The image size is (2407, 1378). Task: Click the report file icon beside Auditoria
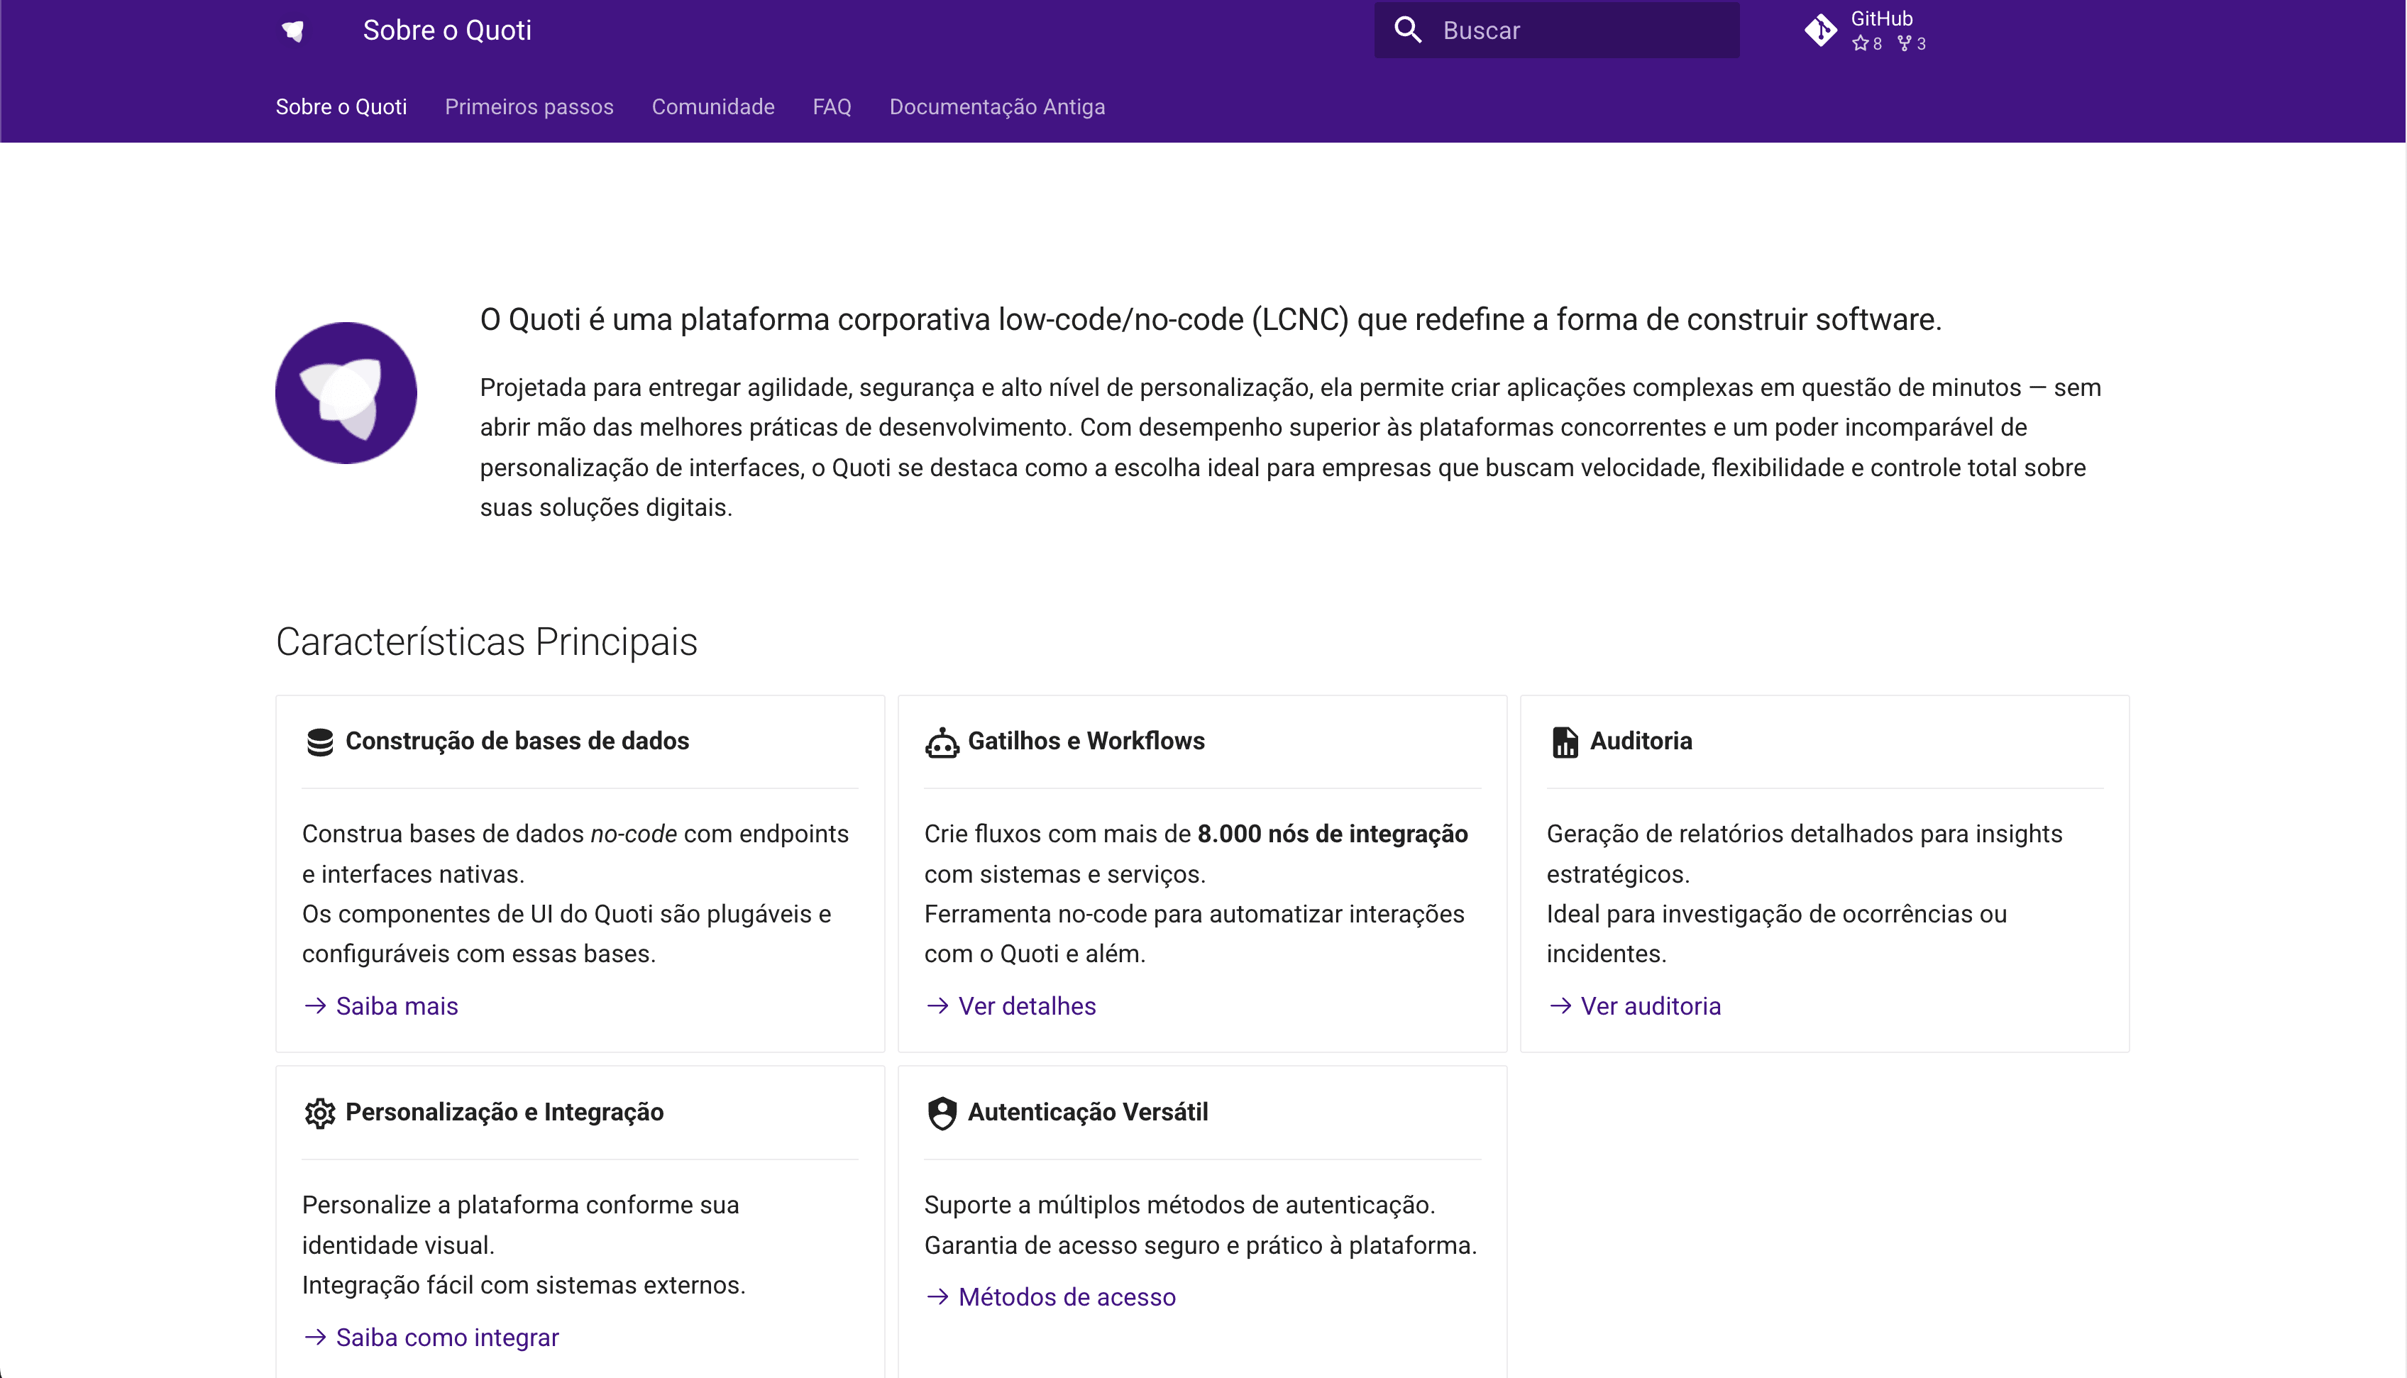click(x=1565, y=742)
